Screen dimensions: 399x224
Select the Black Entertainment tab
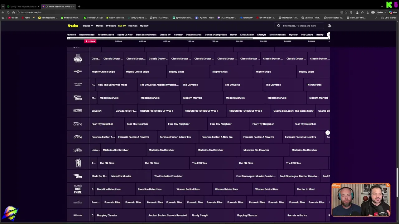pyautogui.click(x=146, y=35)
